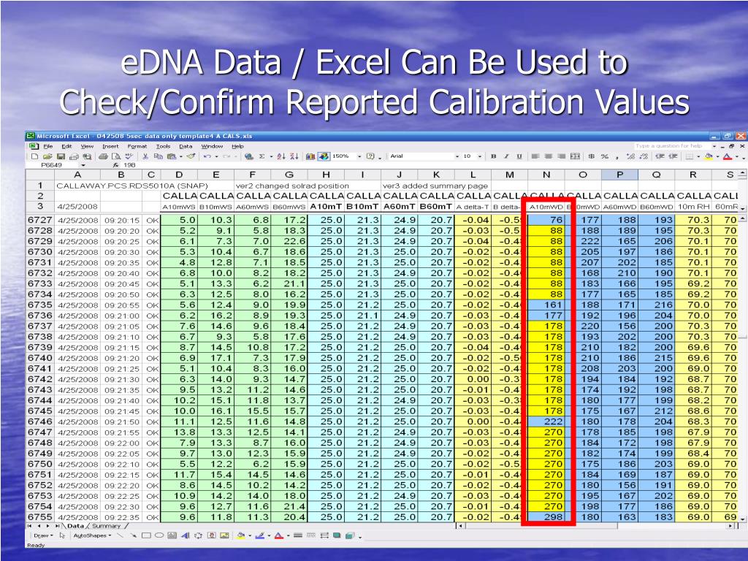Screen dimensions: 748x561
Task: Switch to the Summary sheet tab
Action: (107, 526)
